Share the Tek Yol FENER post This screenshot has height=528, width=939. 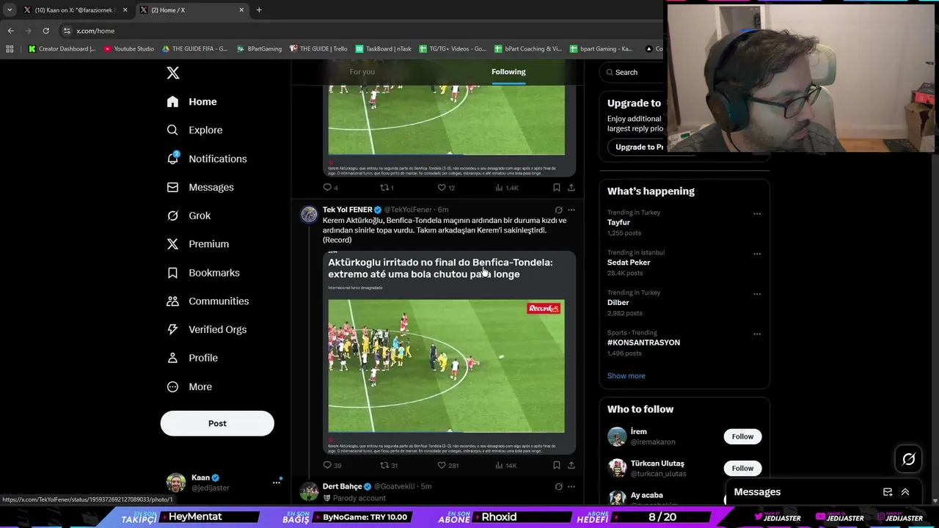click(x=571, y=465)
